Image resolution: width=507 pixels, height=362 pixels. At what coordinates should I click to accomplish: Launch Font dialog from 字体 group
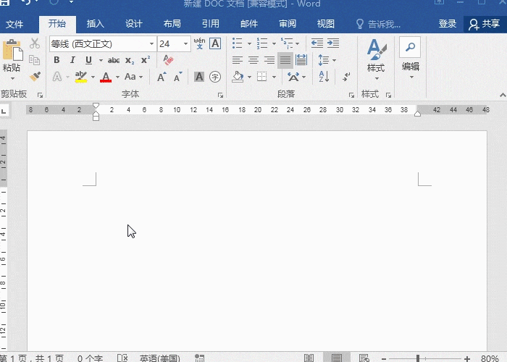[220, 95]
